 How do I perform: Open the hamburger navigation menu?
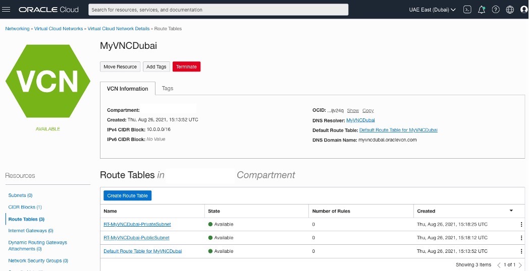pos(6,10)
